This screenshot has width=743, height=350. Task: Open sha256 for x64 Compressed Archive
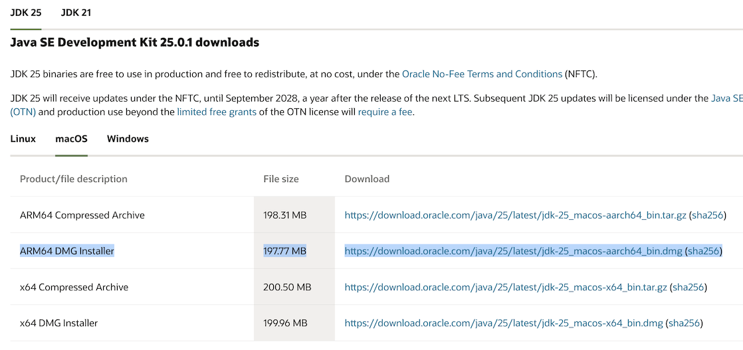point(689,287)
